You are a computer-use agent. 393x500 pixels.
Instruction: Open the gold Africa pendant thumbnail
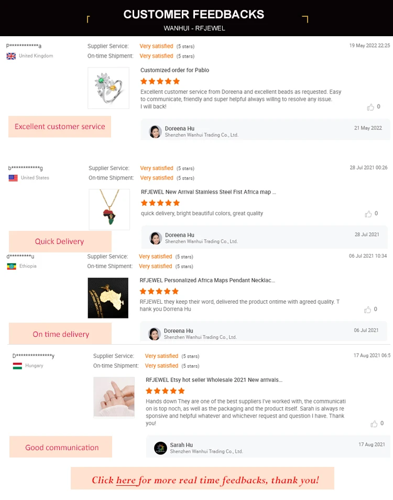(x=108, y=298)
